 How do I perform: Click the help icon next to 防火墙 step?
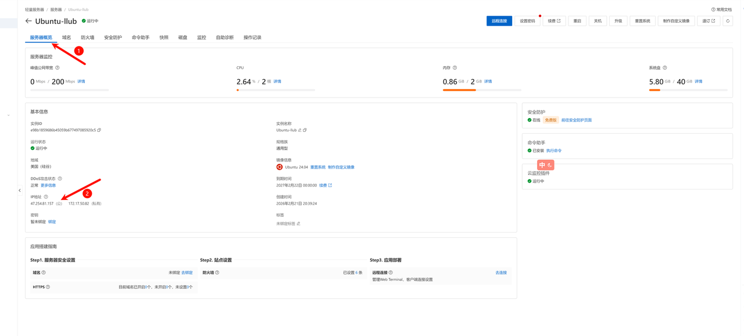pyautogui.click(x=217, y=273)
